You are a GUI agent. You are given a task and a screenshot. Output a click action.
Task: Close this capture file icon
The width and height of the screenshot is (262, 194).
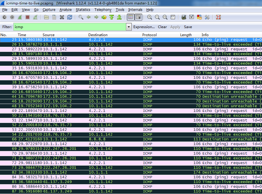[62, 17]
